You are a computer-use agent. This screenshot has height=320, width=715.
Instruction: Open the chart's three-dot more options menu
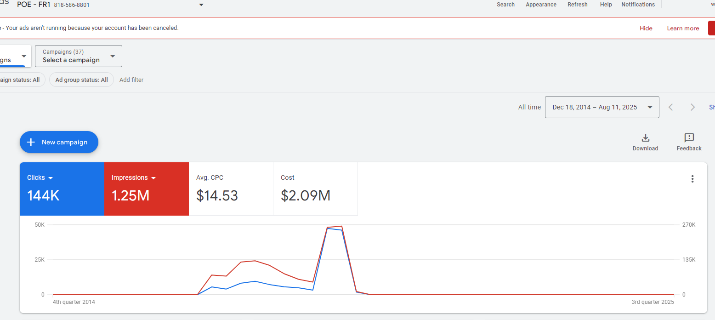[692, 179]
